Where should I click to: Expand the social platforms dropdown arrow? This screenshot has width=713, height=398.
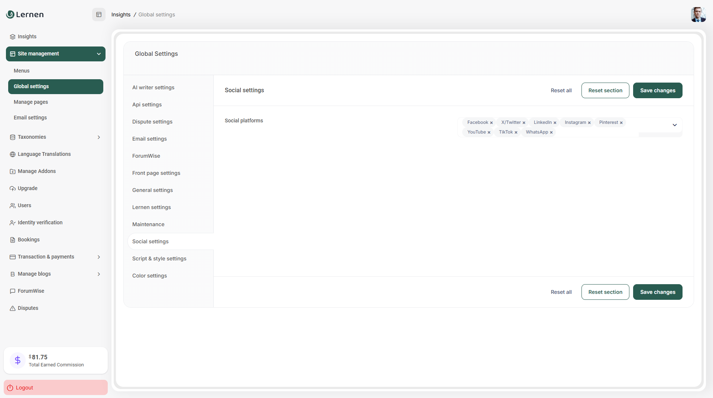pos(674,125)
